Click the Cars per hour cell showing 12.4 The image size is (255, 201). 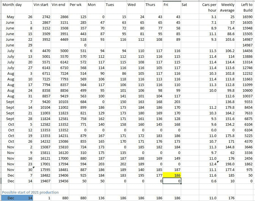coord(209,164)
